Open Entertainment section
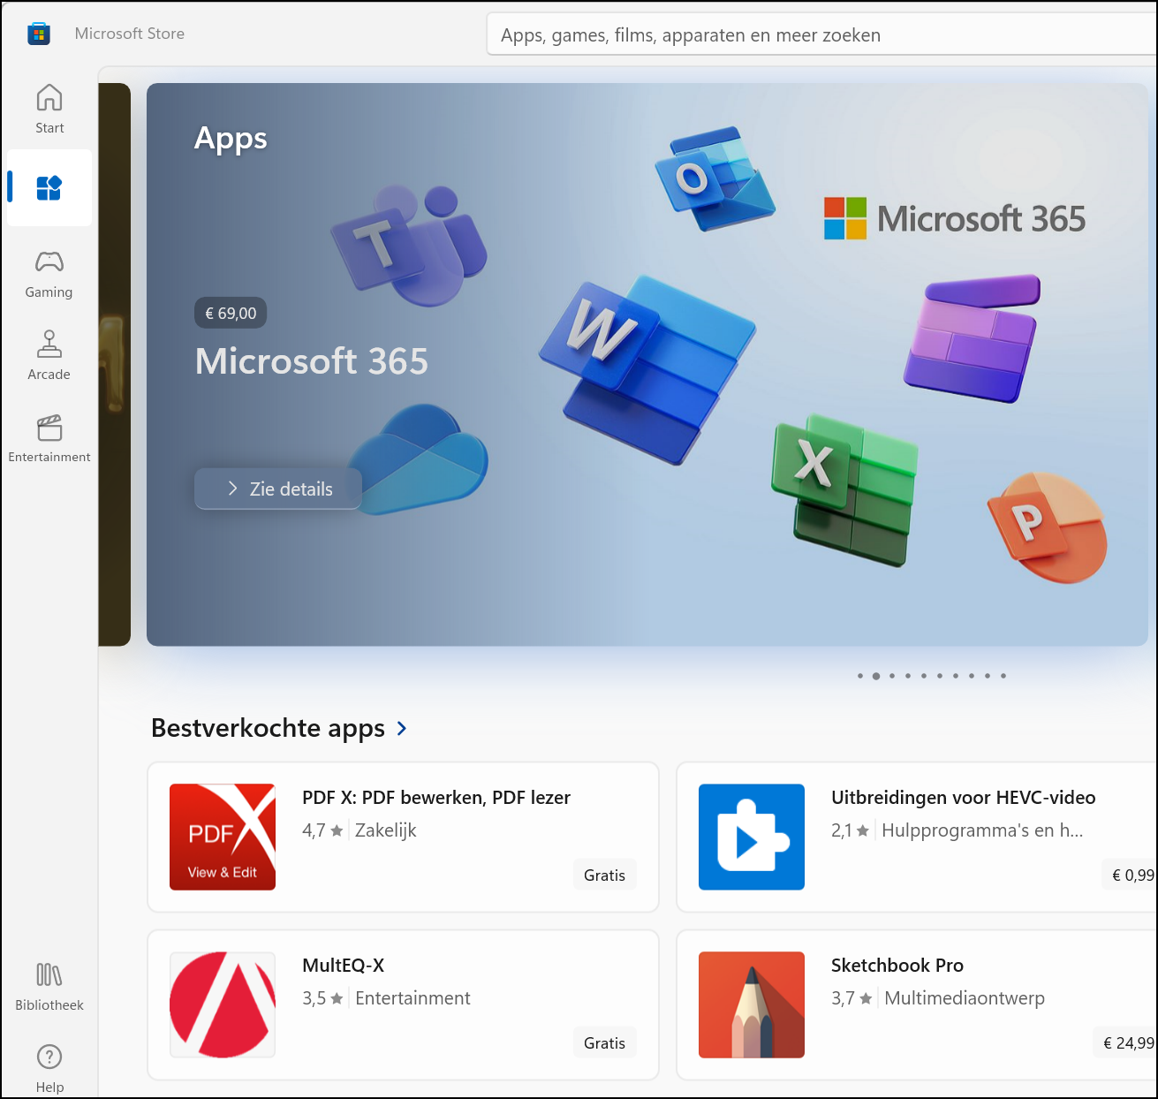Image resolution: width=1158 pixels, height=1099 pixels. click(x=49, y=438)
